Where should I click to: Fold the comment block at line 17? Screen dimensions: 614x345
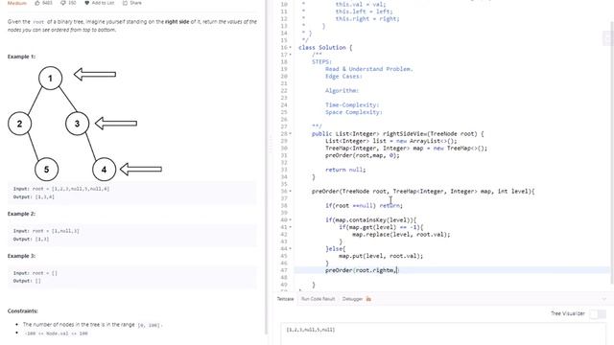(290, 55)
